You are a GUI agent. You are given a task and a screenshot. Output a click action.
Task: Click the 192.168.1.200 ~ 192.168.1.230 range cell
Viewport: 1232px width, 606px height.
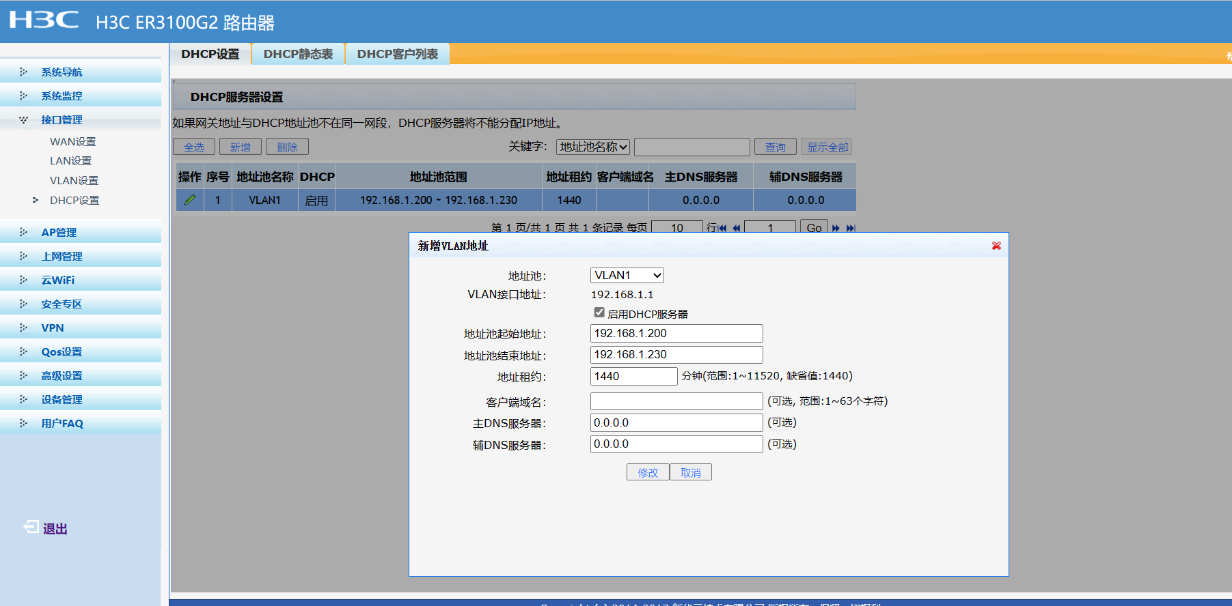click(x=439, y=200)
